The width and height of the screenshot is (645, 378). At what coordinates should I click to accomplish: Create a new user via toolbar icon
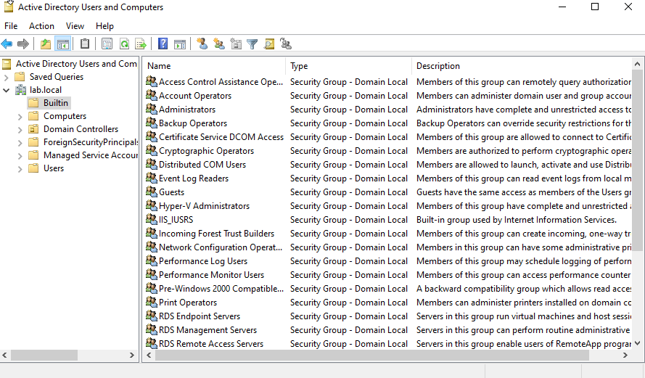coord(202,44)
